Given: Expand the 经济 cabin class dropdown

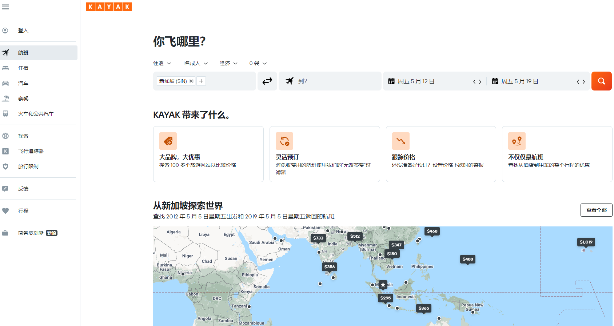Looking at the screenshot, I should point(228,63).
